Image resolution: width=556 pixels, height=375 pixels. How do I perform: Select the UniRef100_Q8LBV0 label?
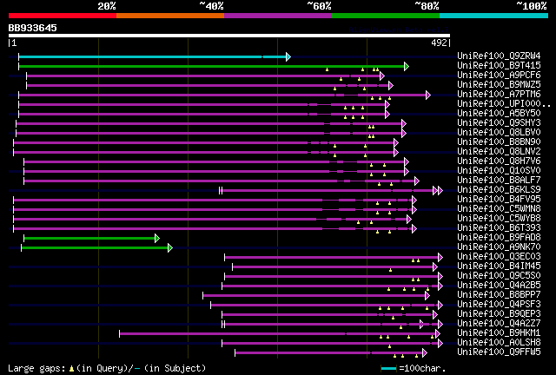(499, 133)
